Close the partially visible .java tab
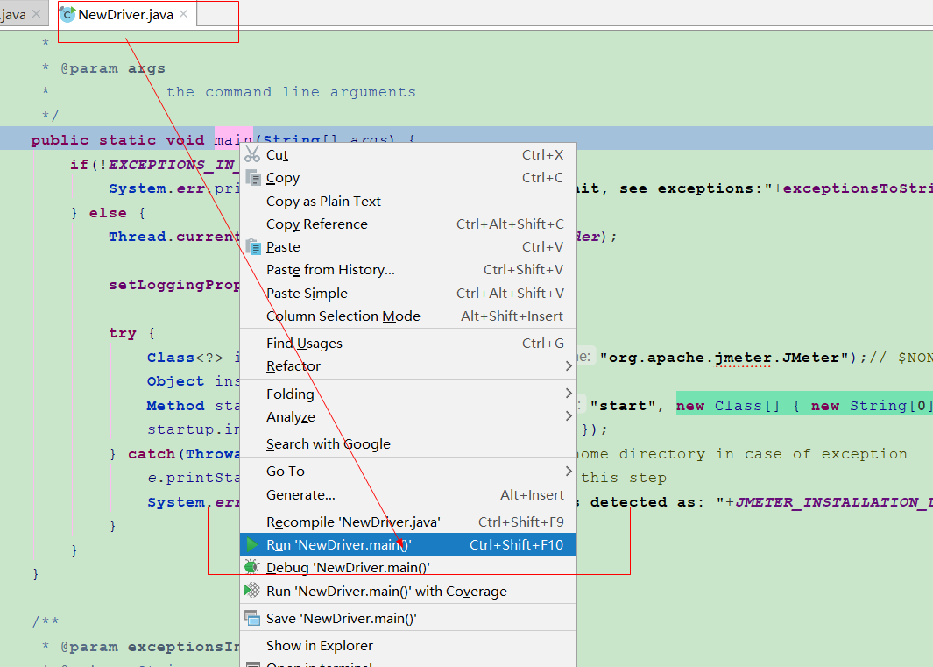933x667 pixels. pos(36,14)
